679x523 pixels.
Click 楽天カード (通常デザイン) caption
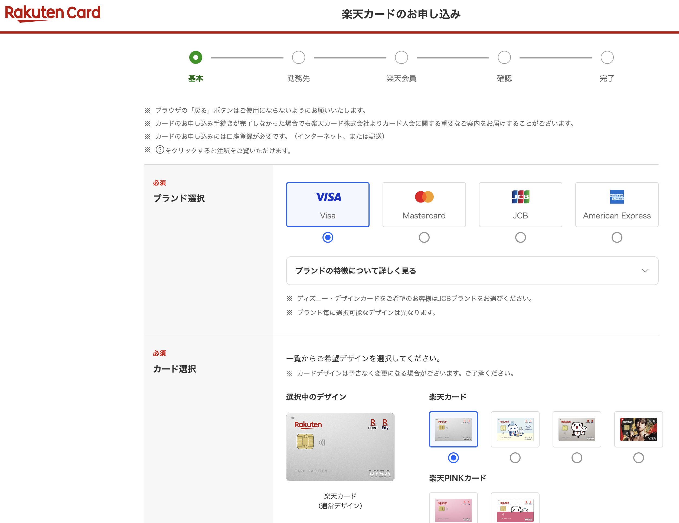tap(340, 501)
